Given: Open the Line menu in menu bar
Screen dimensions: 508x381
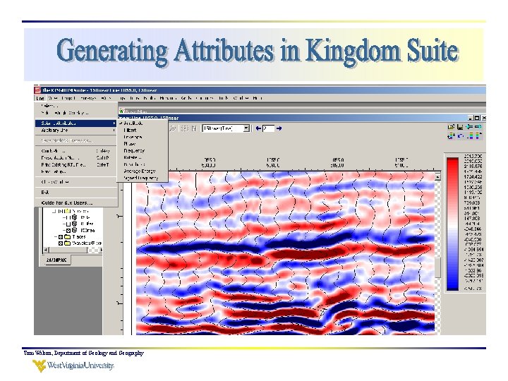Looking at the screenshot, I should 40,98.
